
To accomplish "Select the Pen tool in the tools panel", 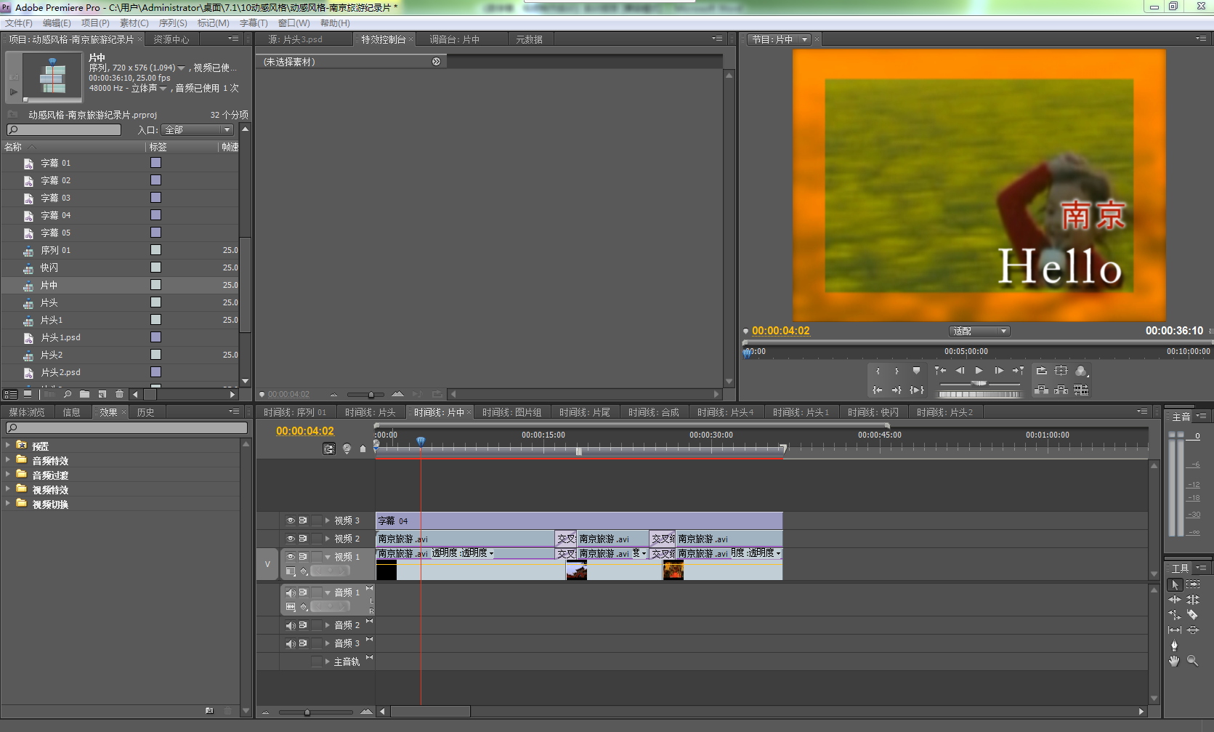I will pyautogui.click(x=1174, y=645).
